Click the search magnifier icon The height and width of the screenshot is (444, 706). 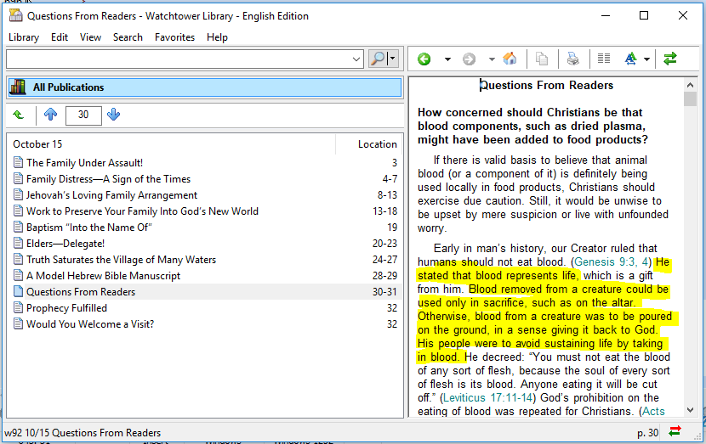tap(378, 59)
